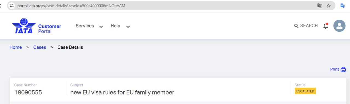Click the search magnifier icon
This screenshot has height=104, width=350.
(x=296, y=26)
